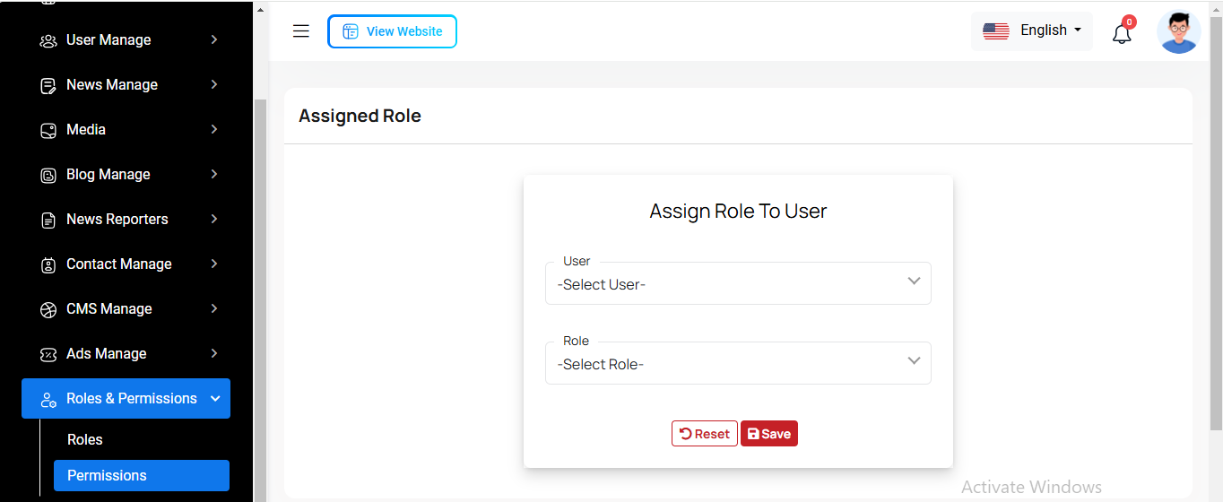Click the News Manage sidebar icon
The height and width of the screenshot is (502, 1223).
48,85
